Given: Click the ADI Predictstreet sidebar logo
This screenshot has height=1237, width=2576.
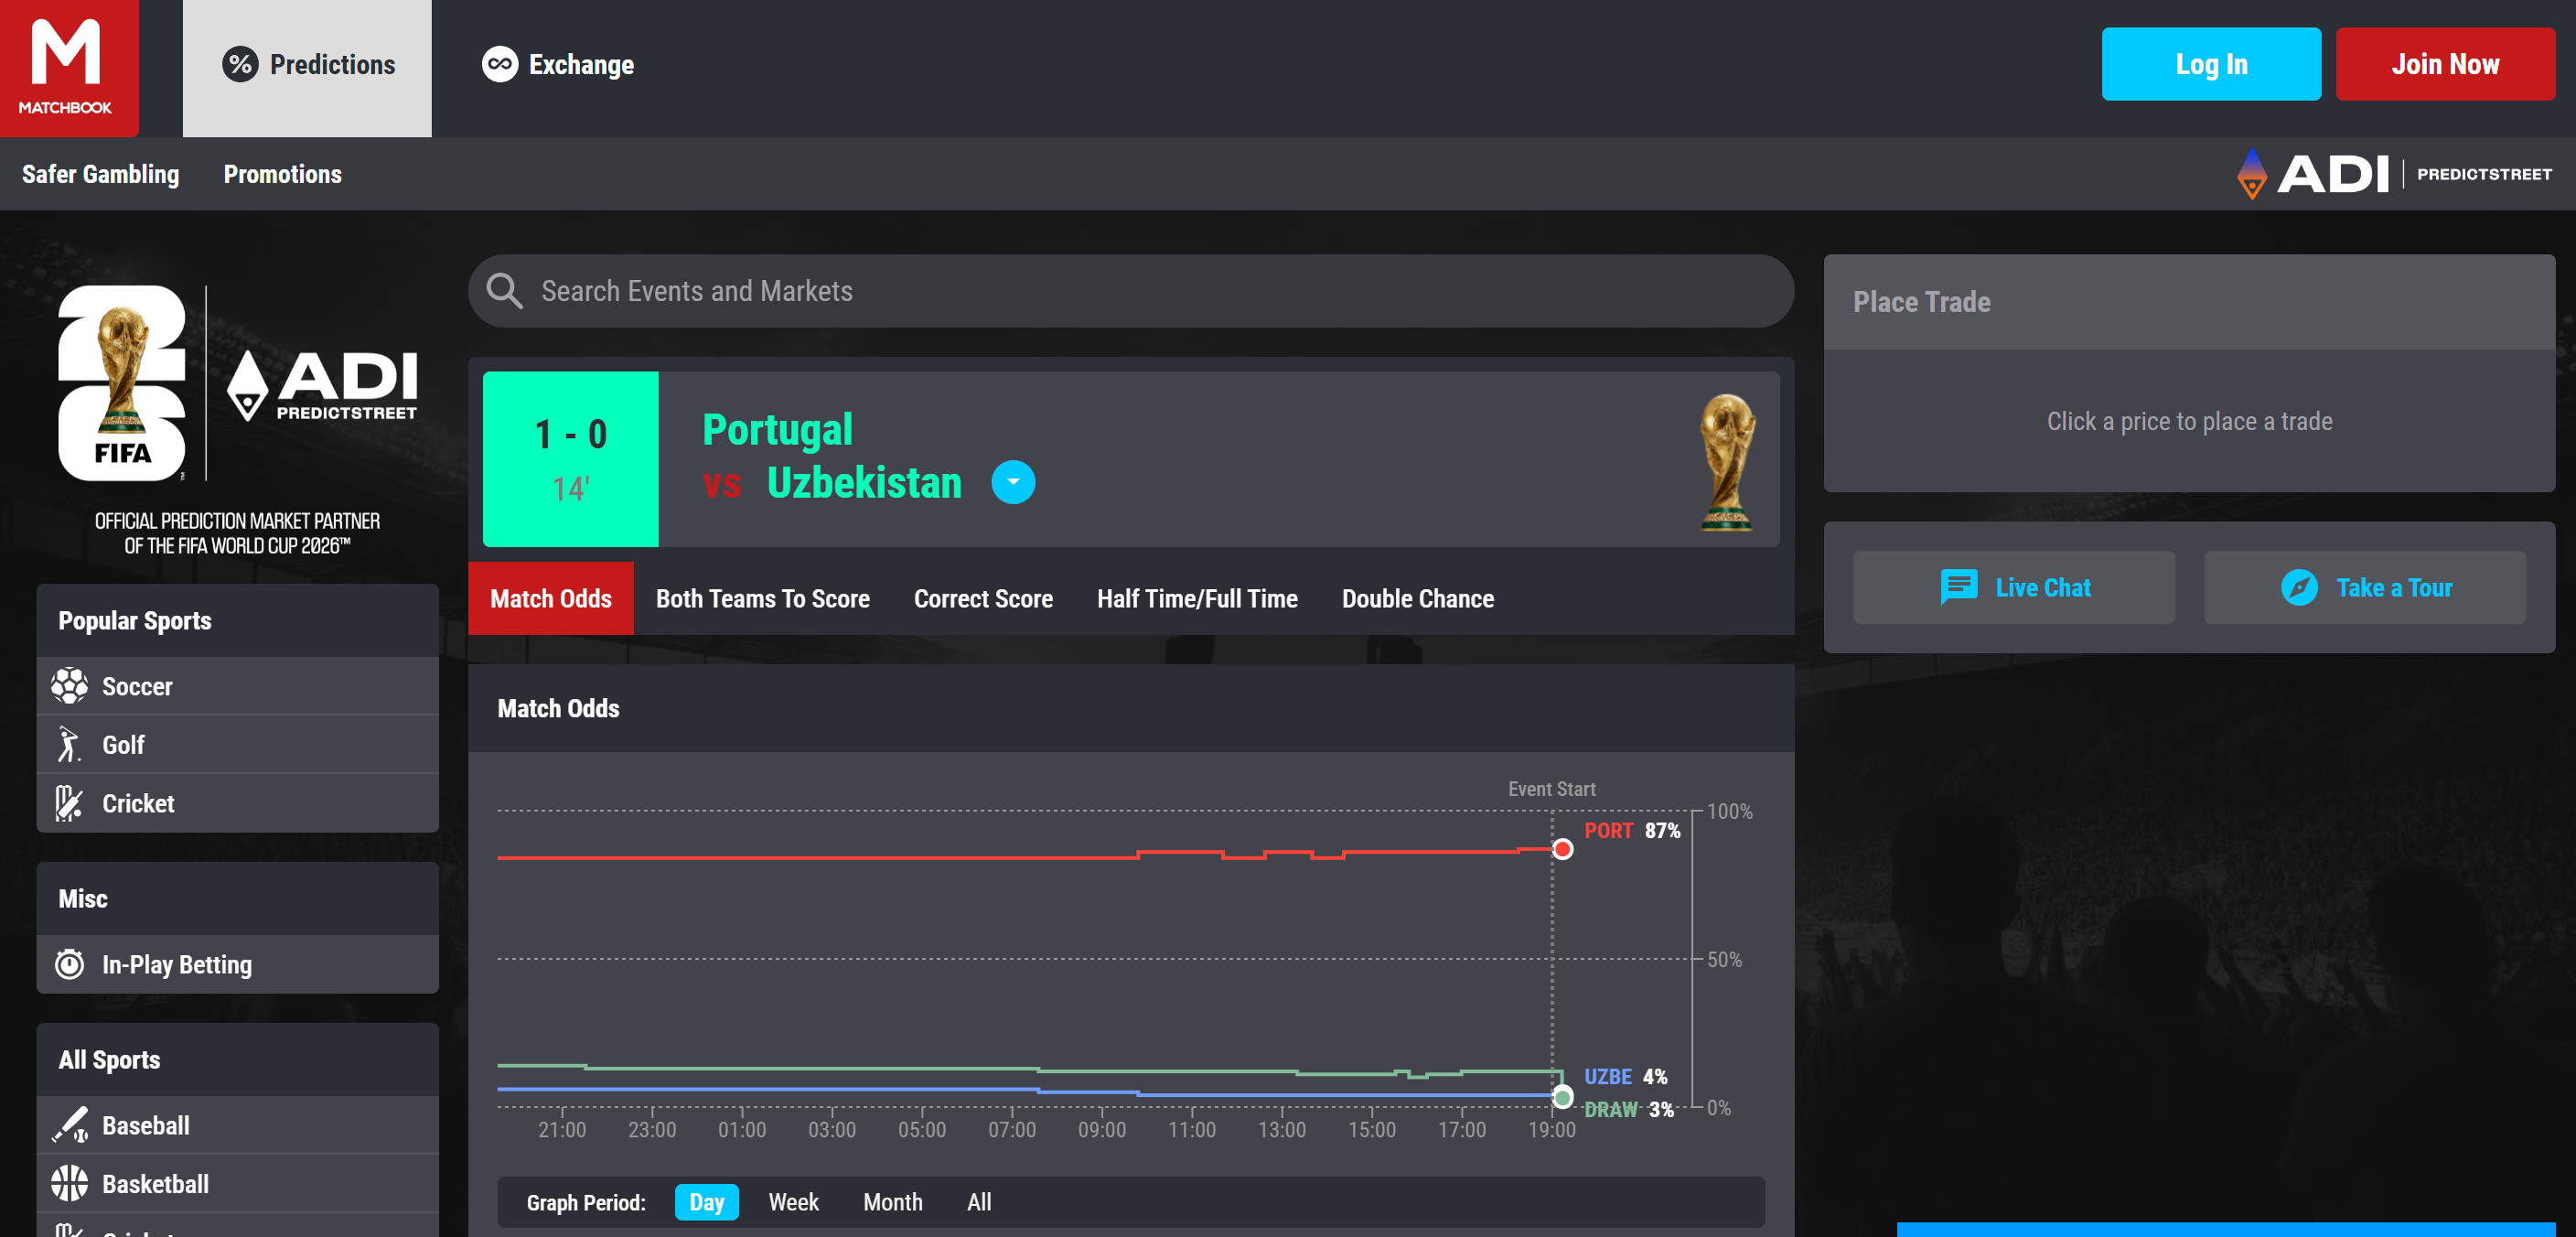Looking at the screenshot, I should pyautogui.click(x=322, y=385).
